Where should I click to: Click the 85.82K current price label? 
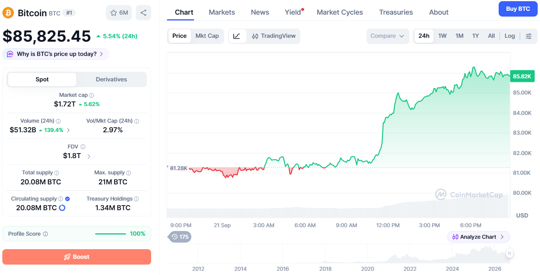[x=522, y=76]
